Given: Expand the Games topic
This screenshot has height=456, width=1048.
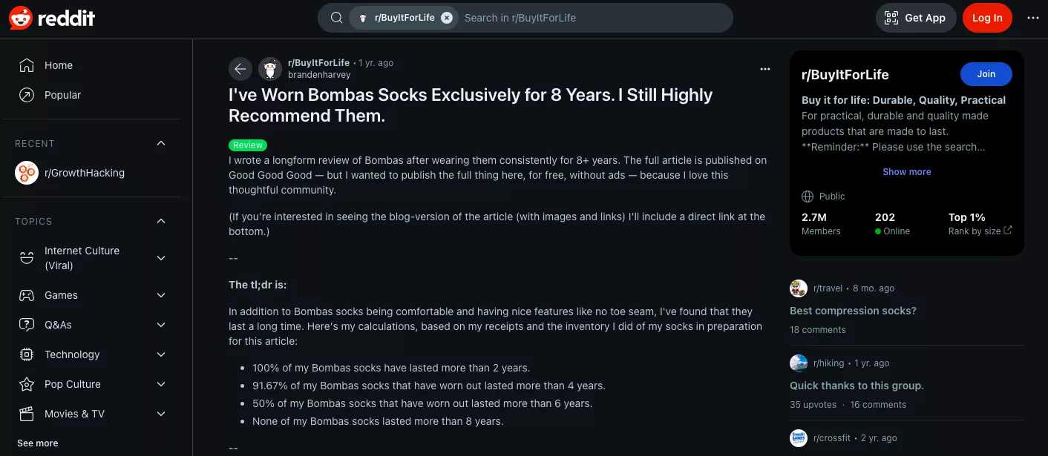Looking at the screenshot, I should [161, 295].
